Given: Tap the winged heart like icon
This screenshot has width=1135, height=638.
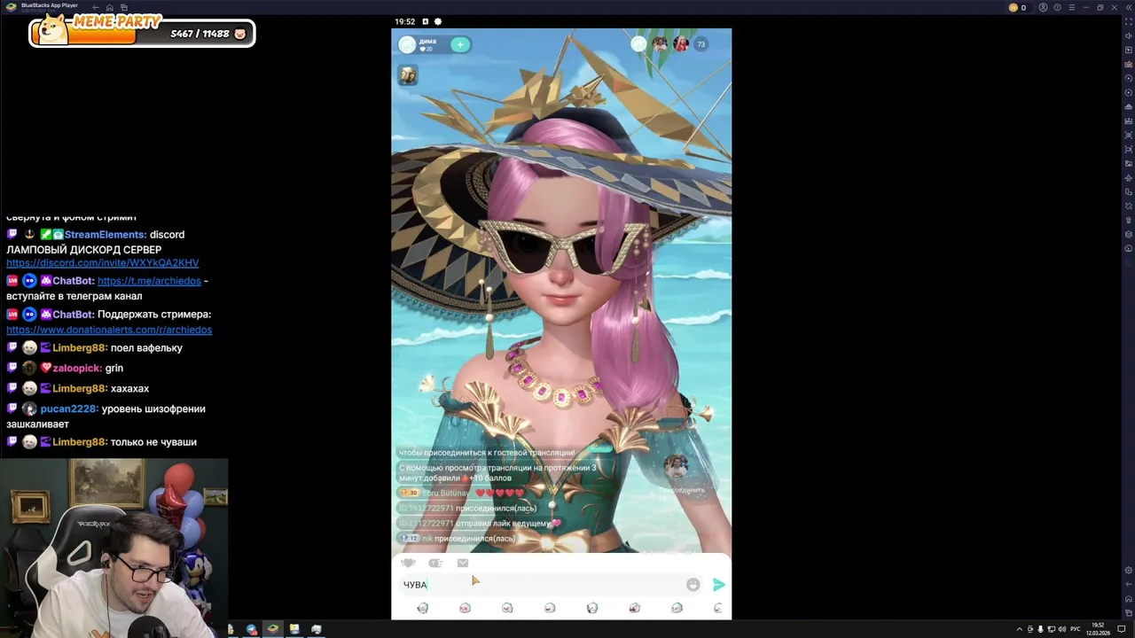Looking at the screenshot, I should click(x=408, y=563).
